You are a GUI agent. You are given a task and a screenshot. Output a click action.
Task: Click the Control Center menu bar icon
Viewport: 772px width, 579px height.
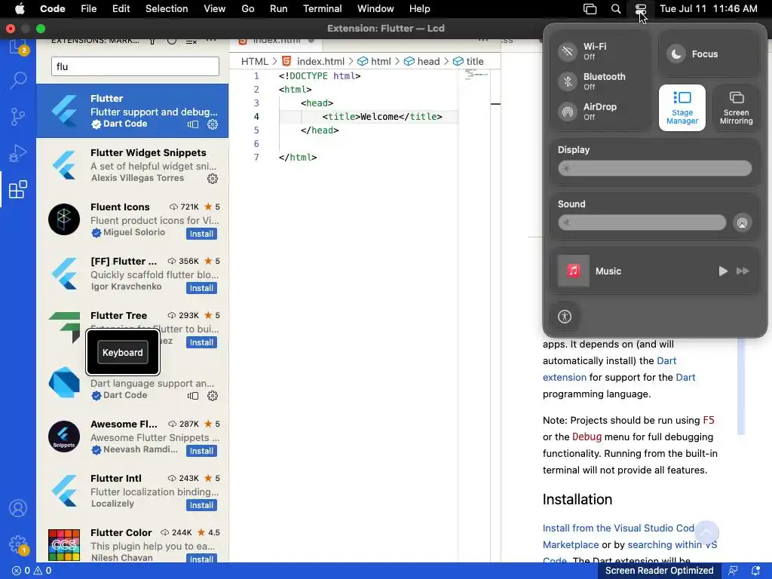641,9
